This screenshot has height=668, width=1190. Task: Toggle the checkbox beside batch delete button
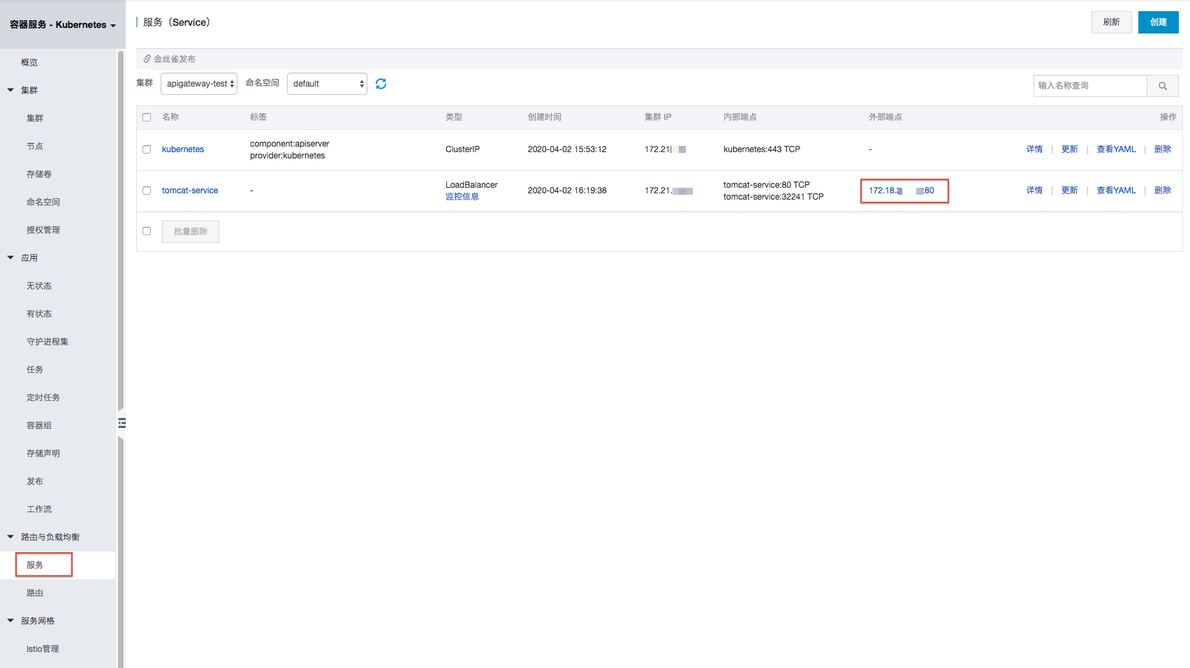[147, 231]
